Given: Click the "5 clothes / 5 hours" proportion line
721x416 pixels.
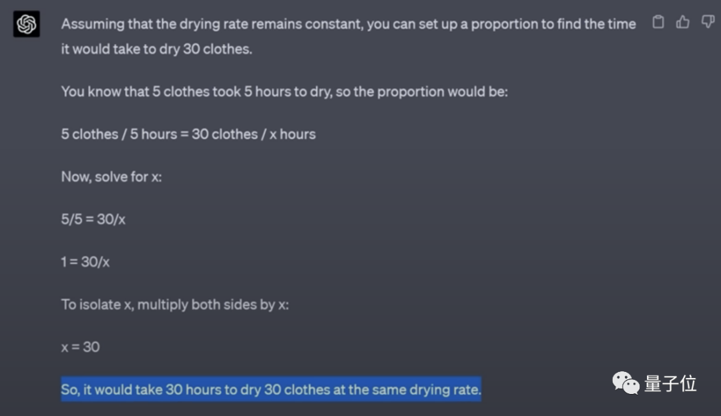Looking at the screenshot, I should coord(188,134).
